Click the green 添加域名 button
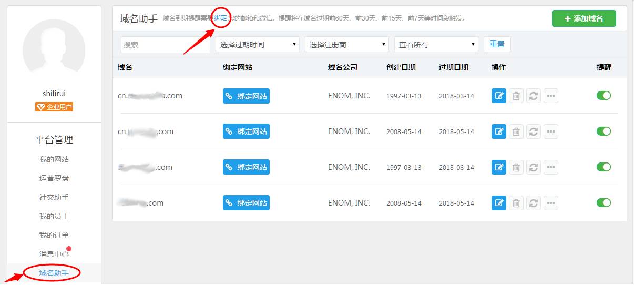This screenshot has height=285, width=634. coord(584,18)
